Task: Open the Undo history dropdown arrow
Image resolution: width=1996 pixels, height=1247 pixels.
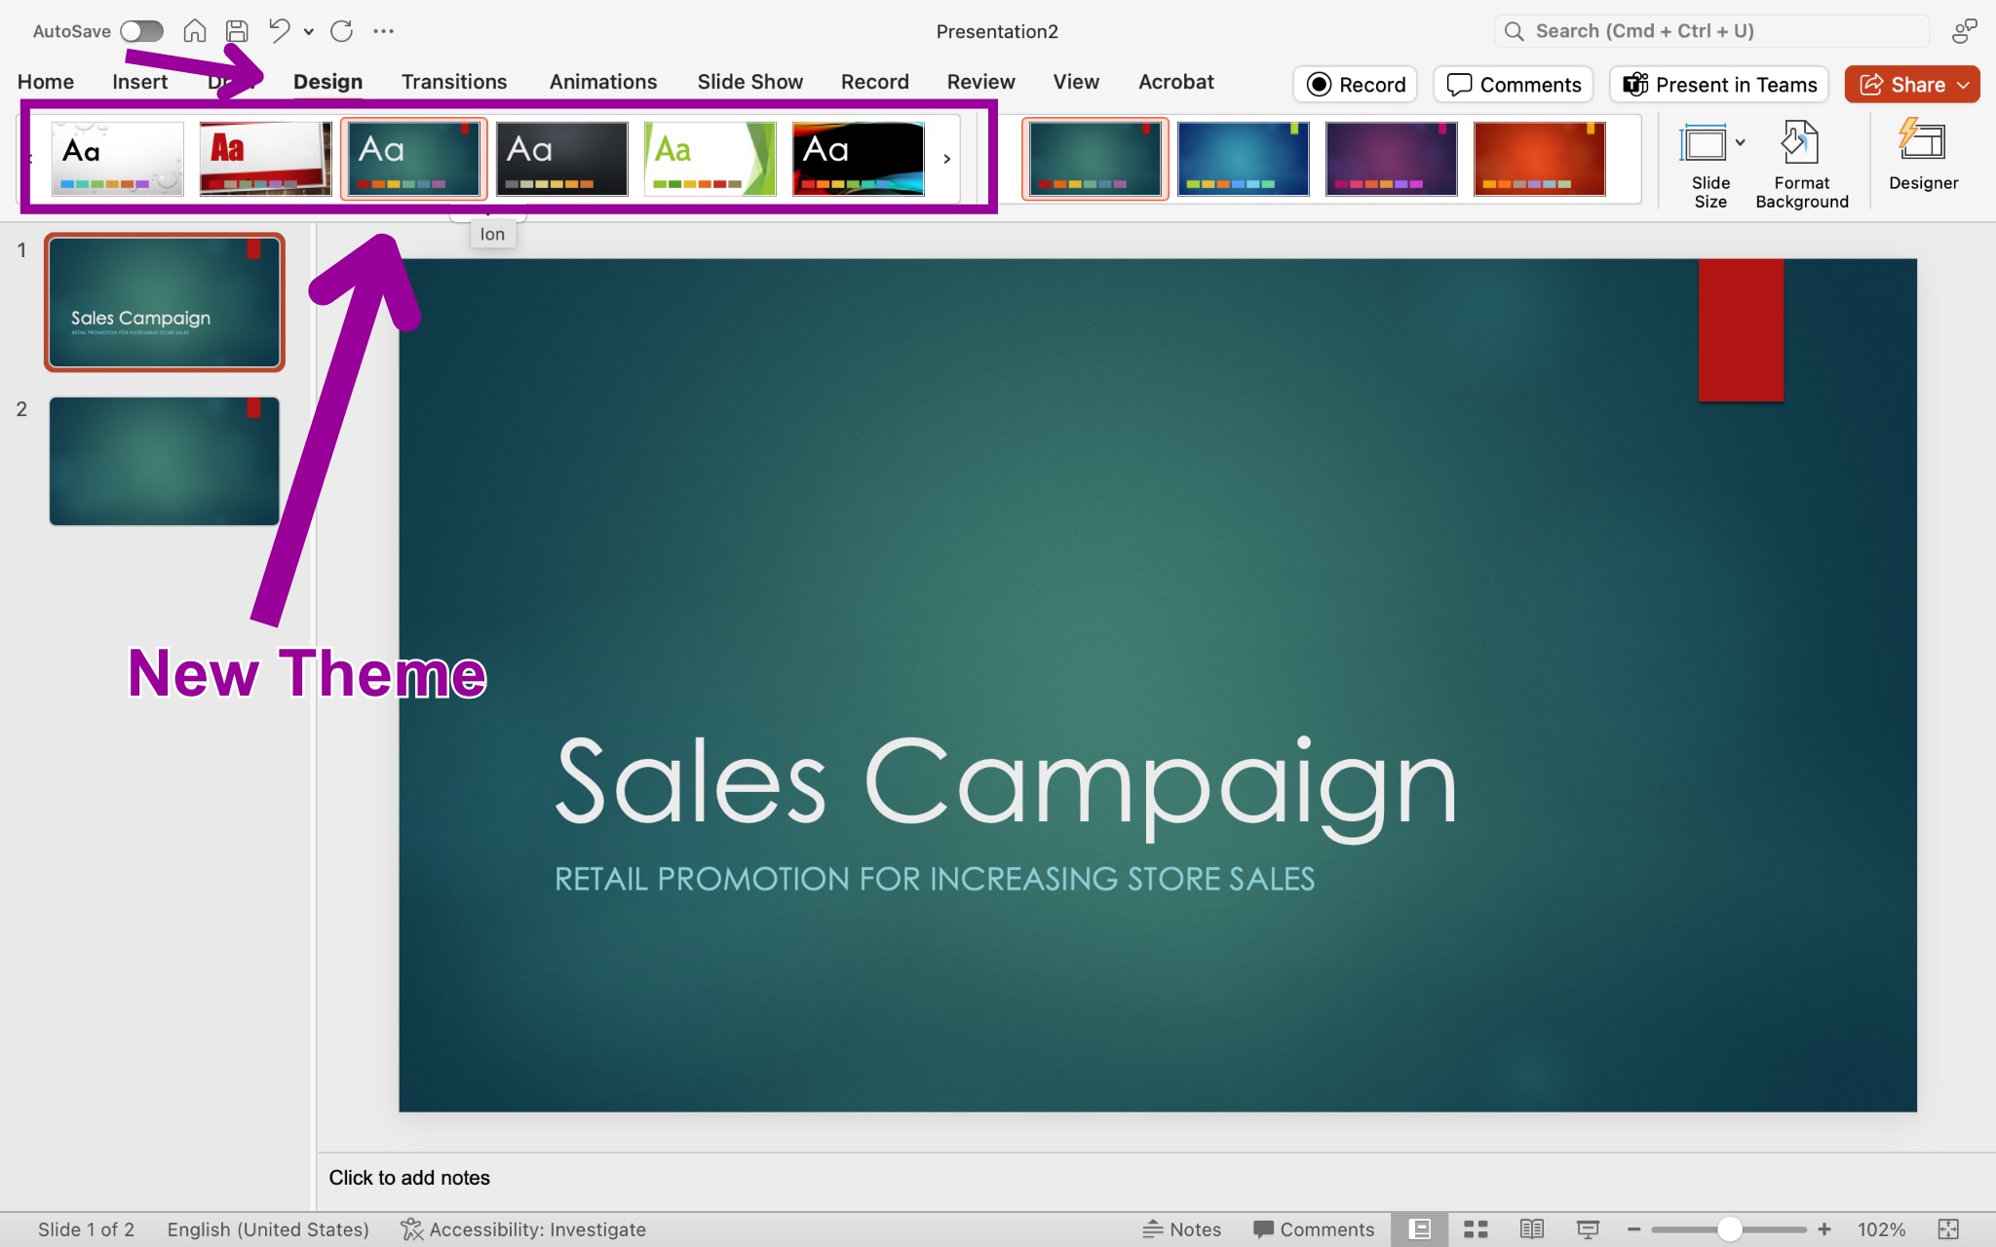Action: [308, 31]
